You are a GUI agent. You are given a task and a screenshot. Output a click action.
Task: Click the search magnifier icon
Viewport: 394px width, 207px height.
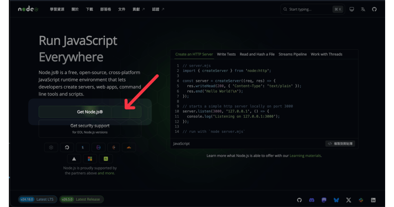(285, 9)
